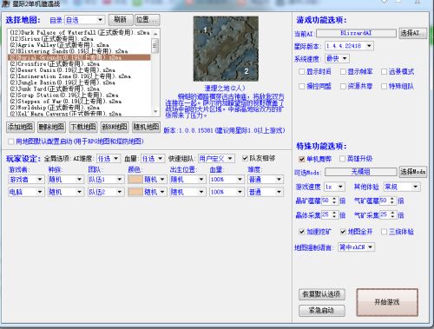Click the BlizzardAI current AI field
The image size is (434, 329).
356,33
